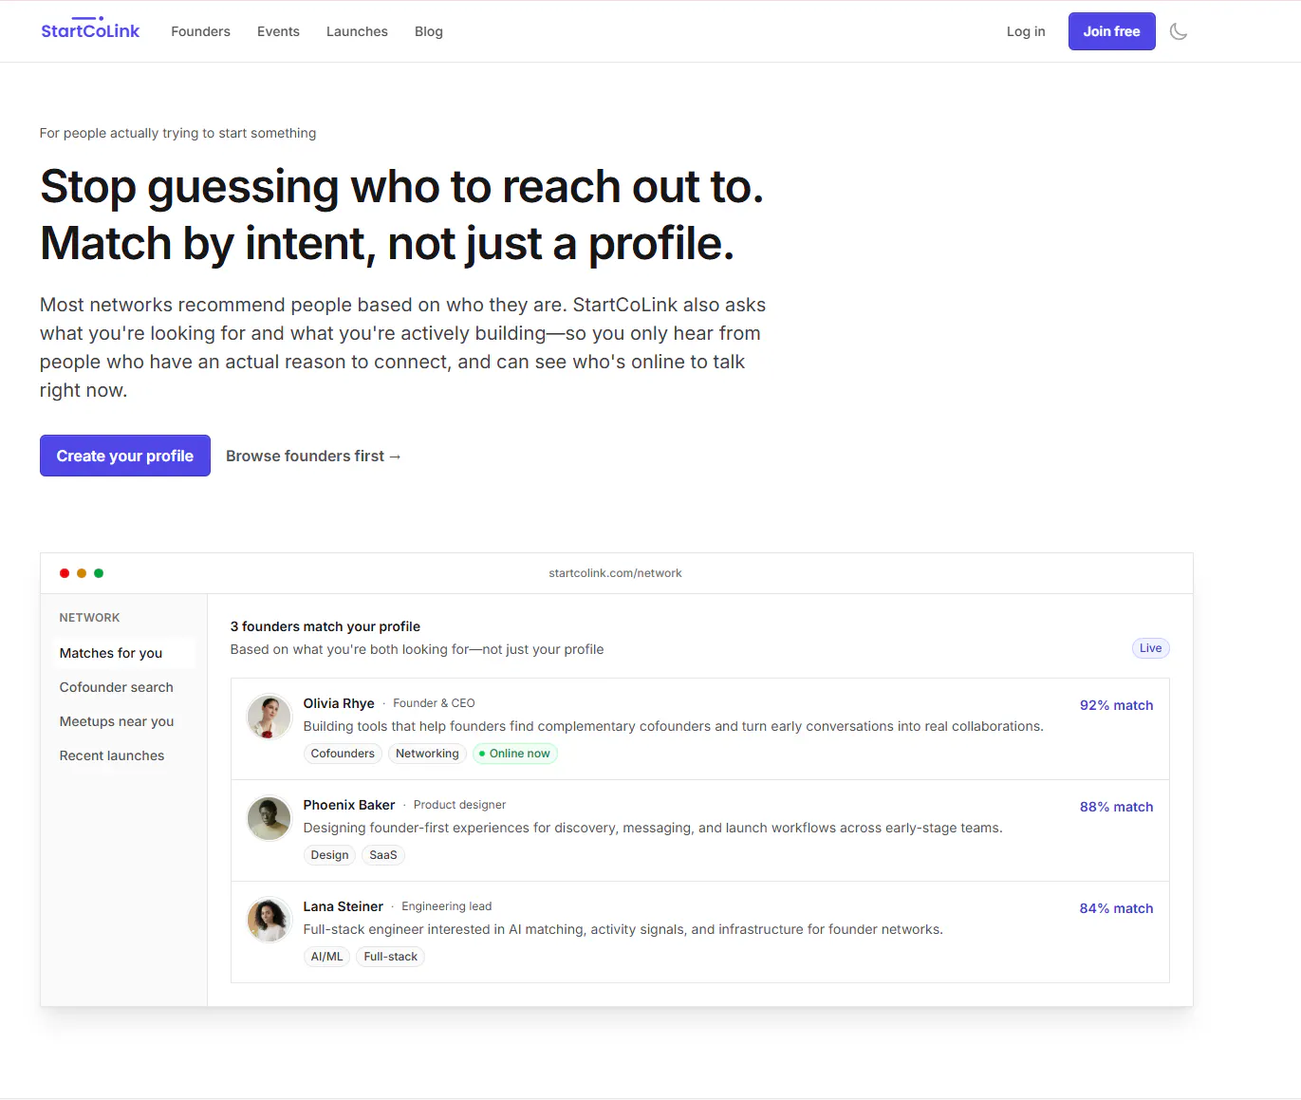Follow the Browse founders first link
The height and width of the screenshot is (1100, 1301).
(x=313, y=456)
